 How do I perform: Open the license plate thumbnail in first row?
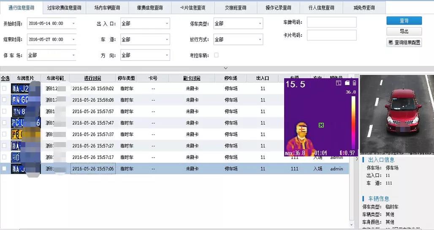(20, 88)
